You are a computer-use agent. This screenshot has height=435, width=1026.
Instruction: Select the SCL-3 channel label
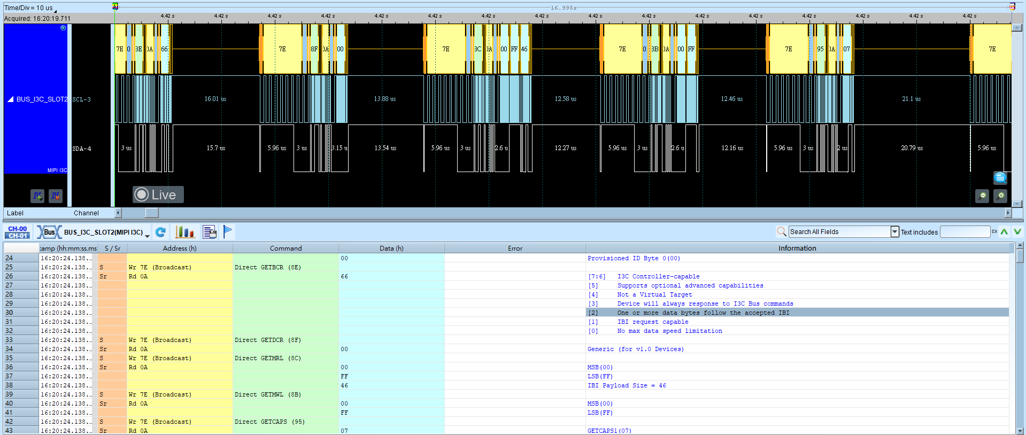(x=82, y=99)
